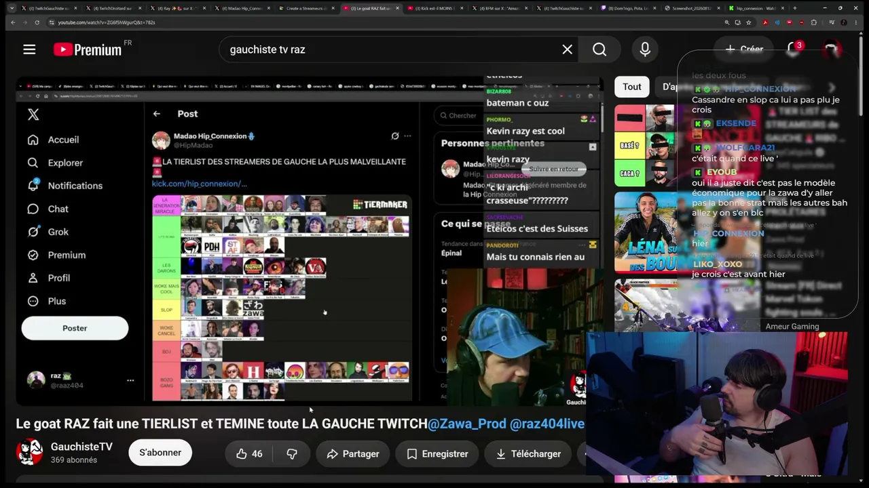The image size is (869, 488).
Task: Click the "Personnes pertinentes" heading in the video
Action: (493, 143)
